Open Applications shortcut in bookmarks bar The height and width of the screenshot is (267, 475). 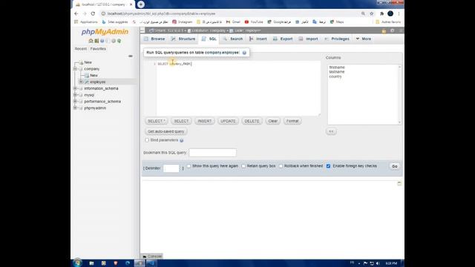86,22
